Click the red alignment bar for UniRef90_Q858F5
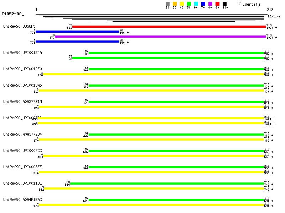The height and width of the screenshot is (213, 285). (x=169, y=27)
